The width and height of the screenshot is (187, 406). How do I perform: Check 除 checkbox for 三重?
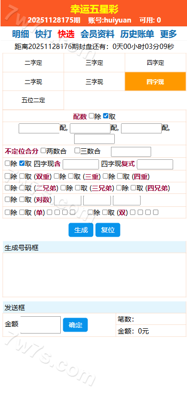click(x=56, y=176)
